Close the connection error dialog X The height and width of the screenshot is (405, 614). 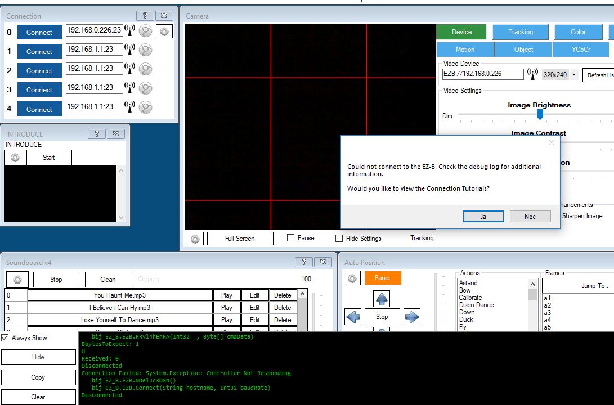(x=552, y=142)
